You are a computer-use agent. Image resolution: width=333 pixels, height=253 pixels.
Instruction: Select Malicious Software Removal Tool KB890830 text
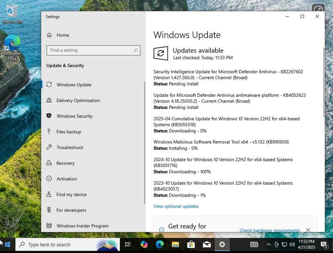point(221,142)
